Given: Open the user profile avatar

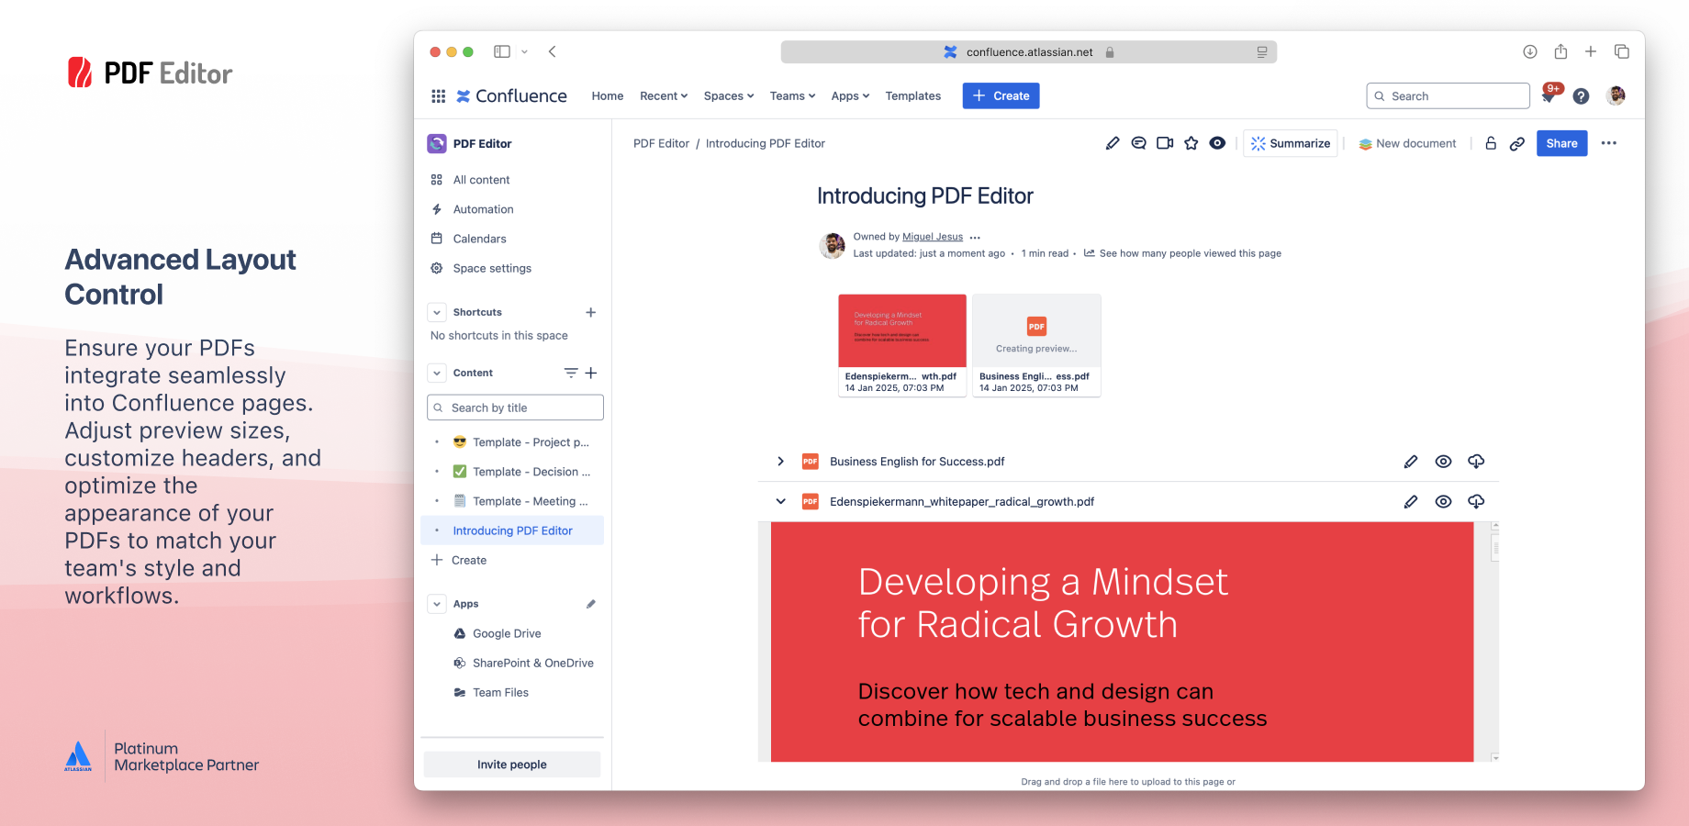Looking at the screenshot, I should [x=1616, y=95].
